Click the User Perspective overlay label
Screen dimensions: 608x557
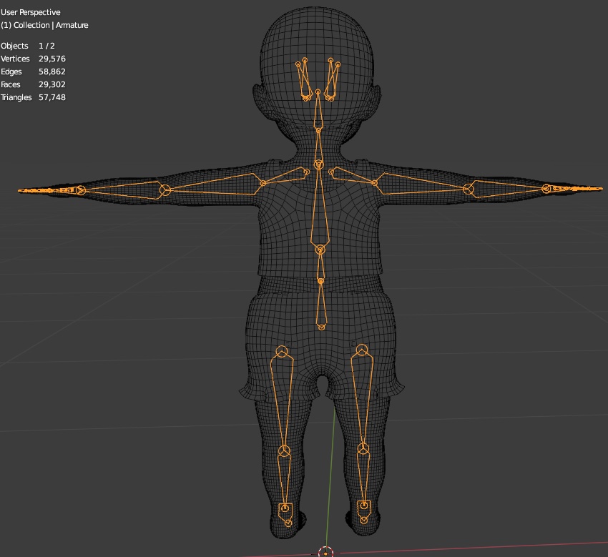(x=31, y=12)
